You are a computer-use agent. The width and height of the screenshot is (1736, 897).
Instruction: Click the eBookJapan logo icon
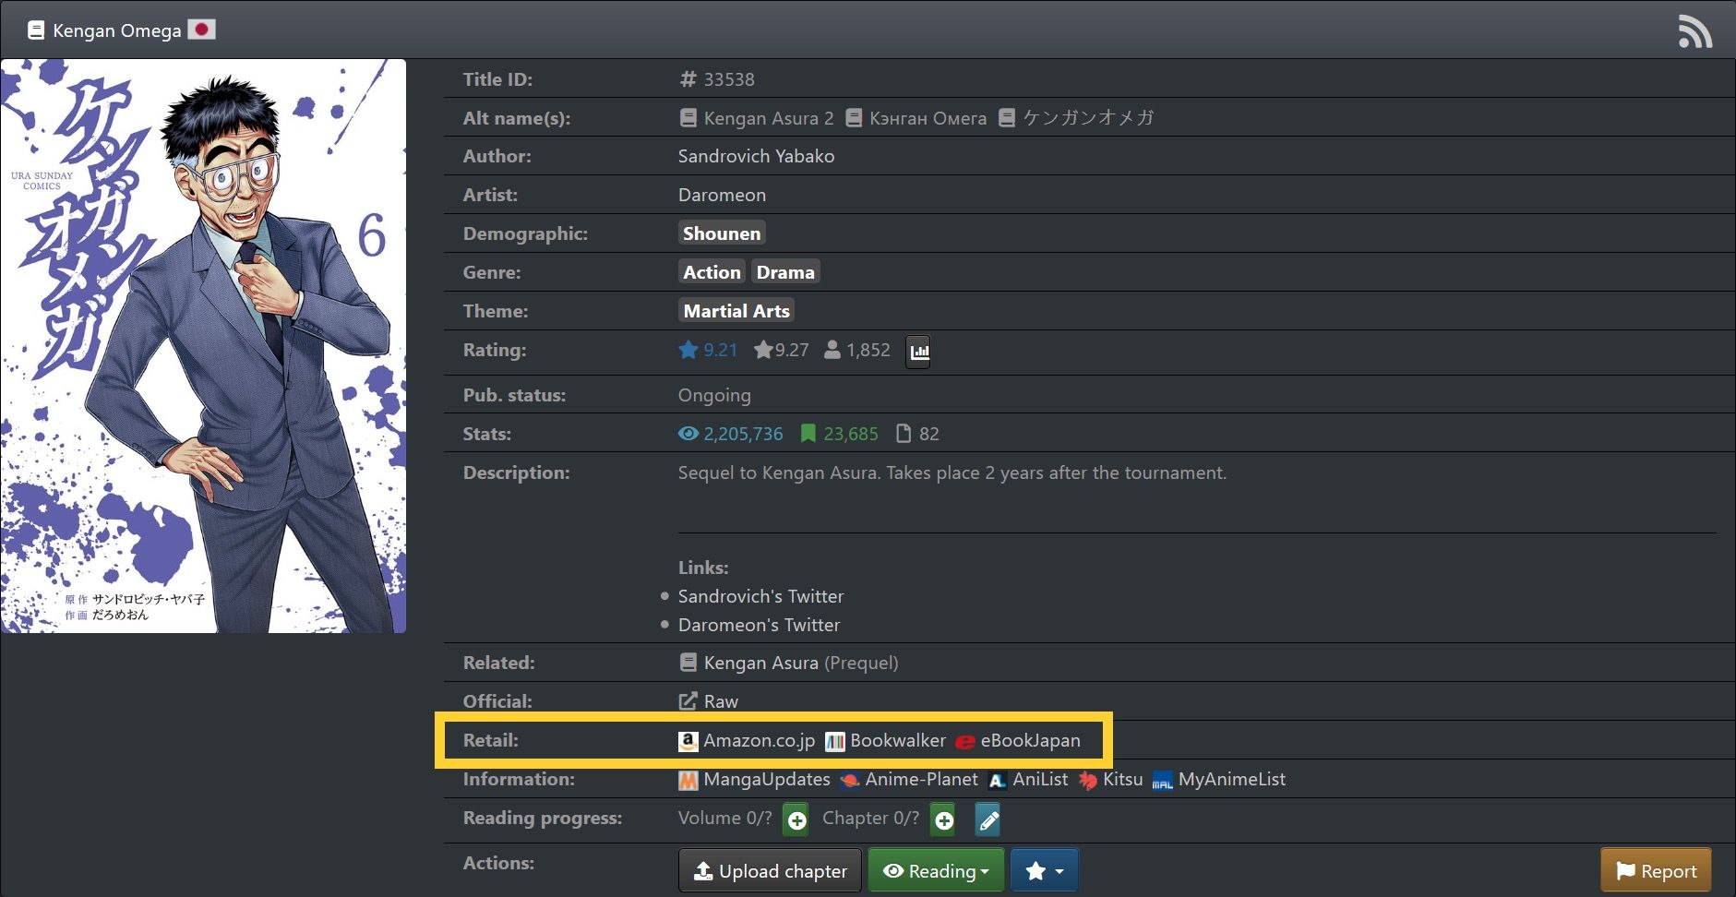tap(965, 742)
